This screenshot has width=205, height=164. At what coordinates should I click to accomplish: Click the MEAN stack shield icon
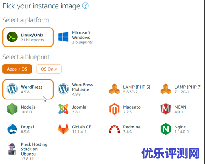pos(166,109)
